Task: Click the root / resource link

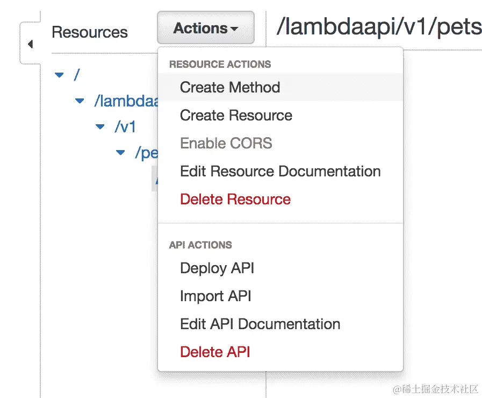Action: (76, 75)
